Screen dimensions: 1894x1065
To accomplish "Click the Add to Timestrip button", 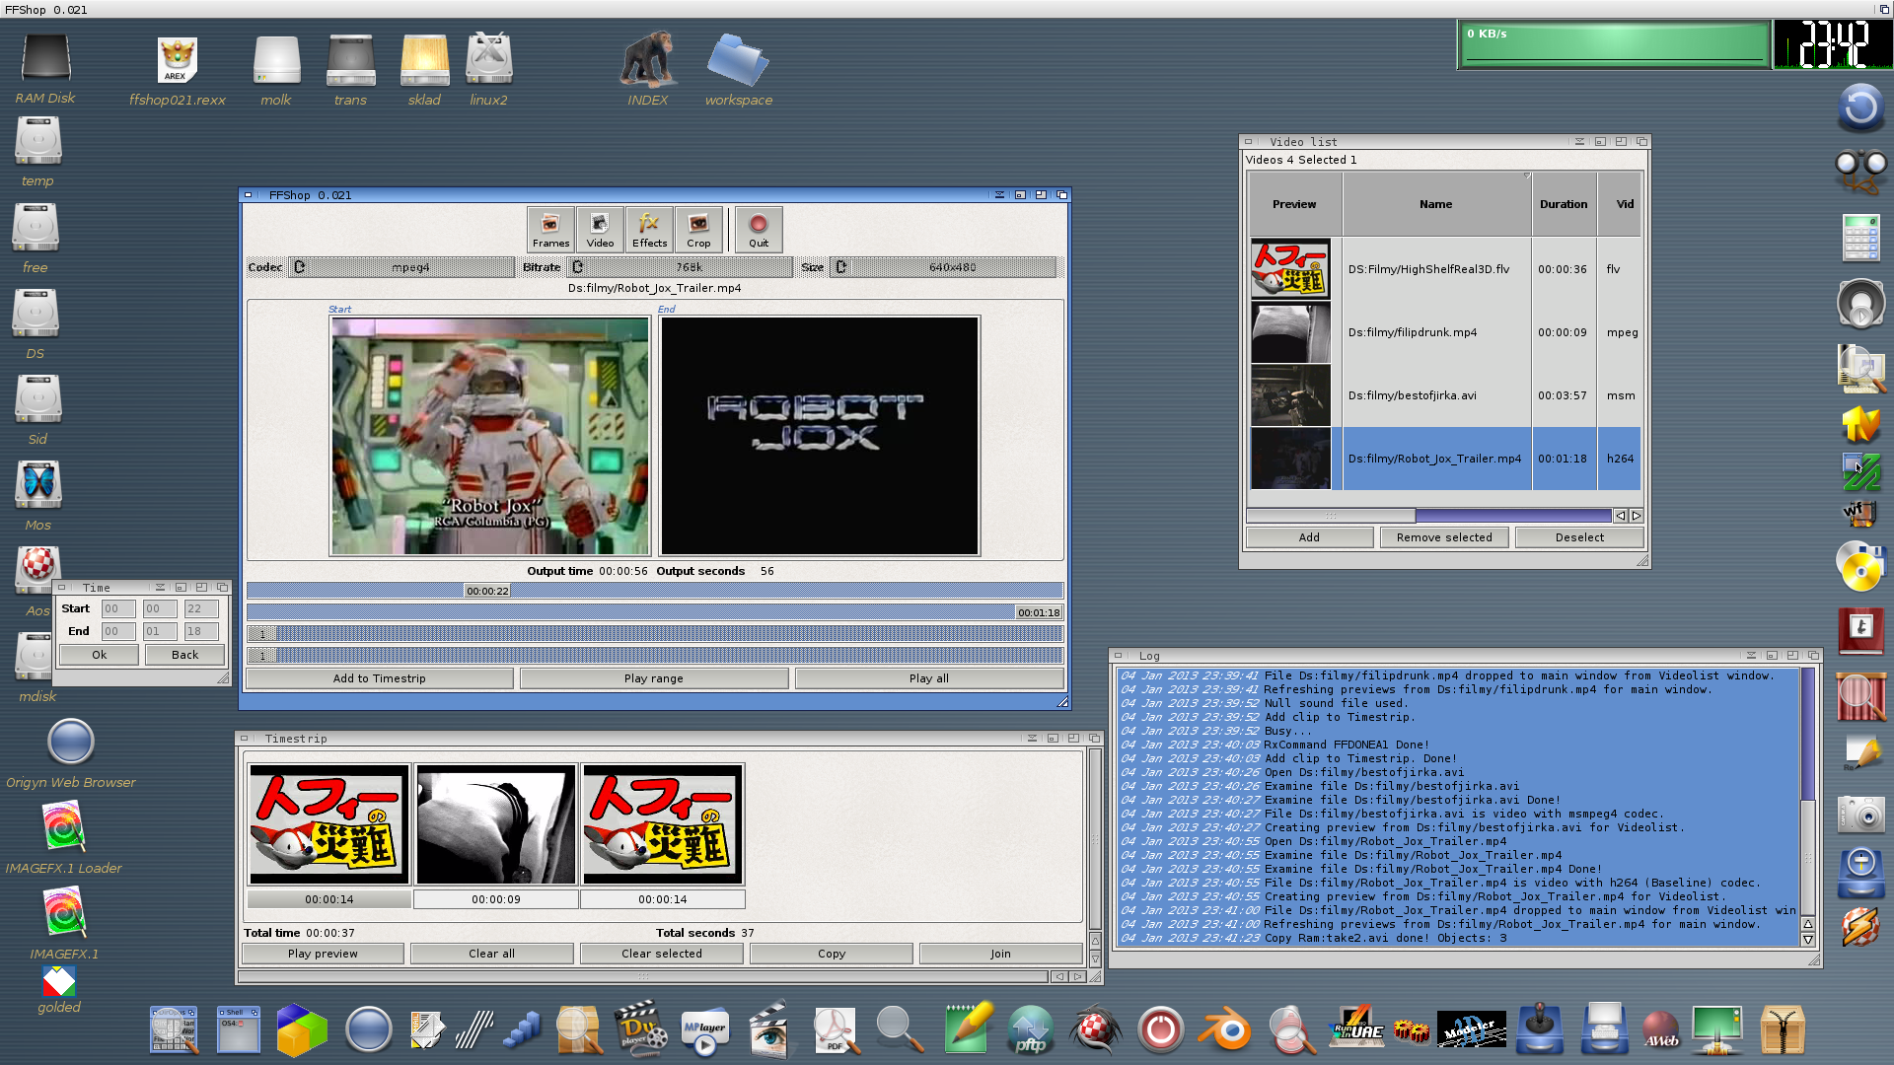I will pyautogui.click(x=380, y=678).
